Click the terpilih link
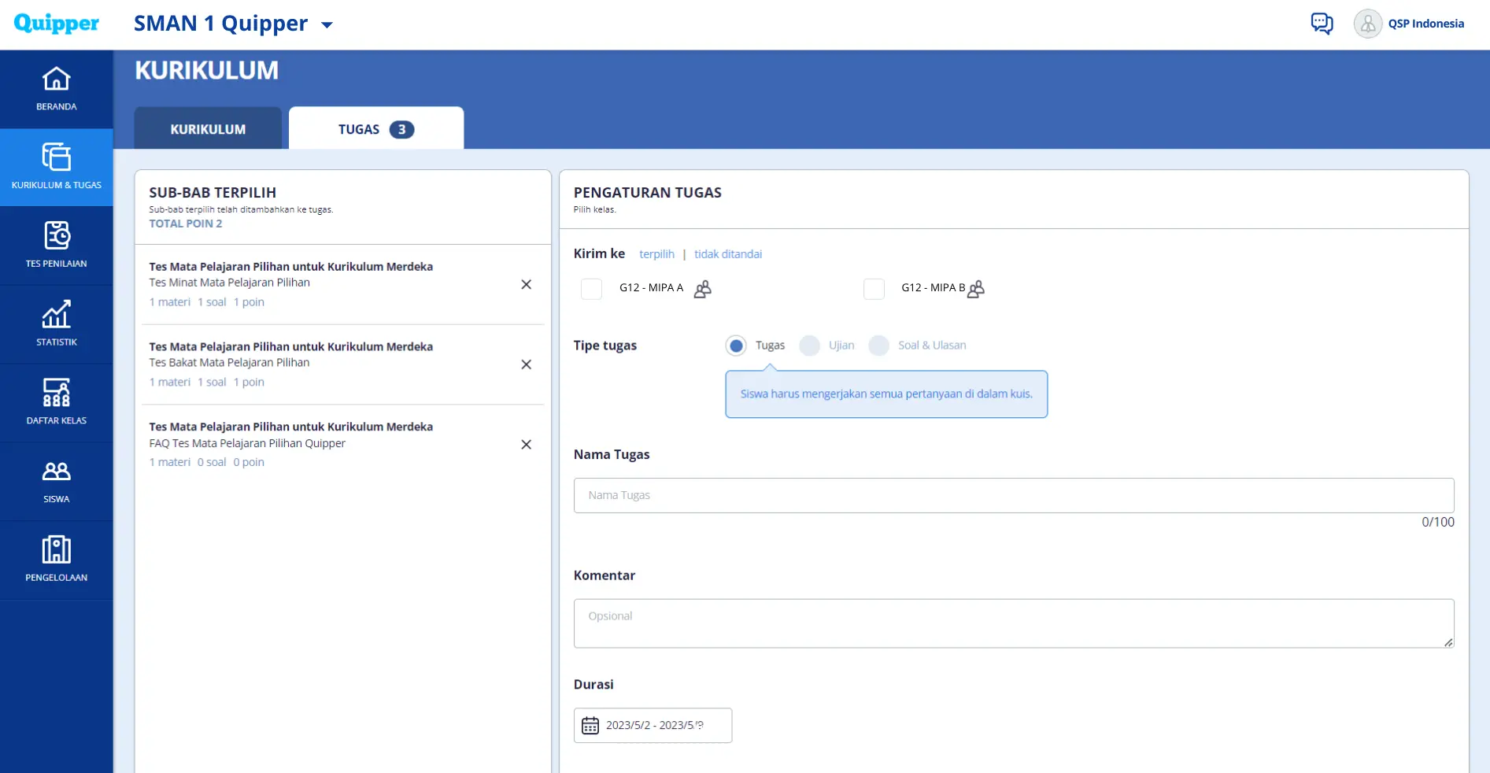Screen dimensions: 1490x773 coord(656,254)
